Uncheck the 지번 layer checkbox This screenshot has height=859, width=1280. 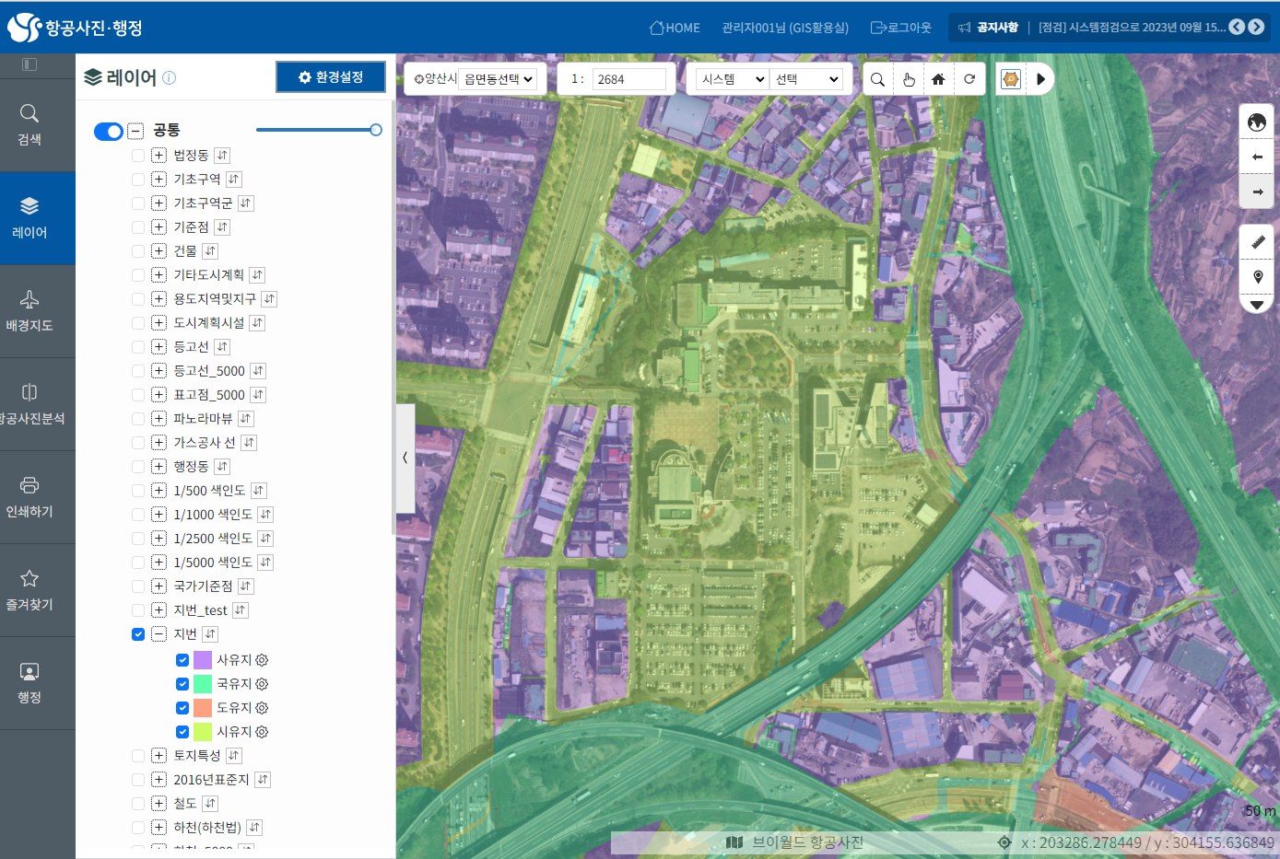coord(138,634)
